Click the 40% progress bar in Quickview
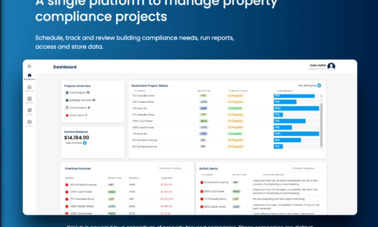 click(283, 127)
